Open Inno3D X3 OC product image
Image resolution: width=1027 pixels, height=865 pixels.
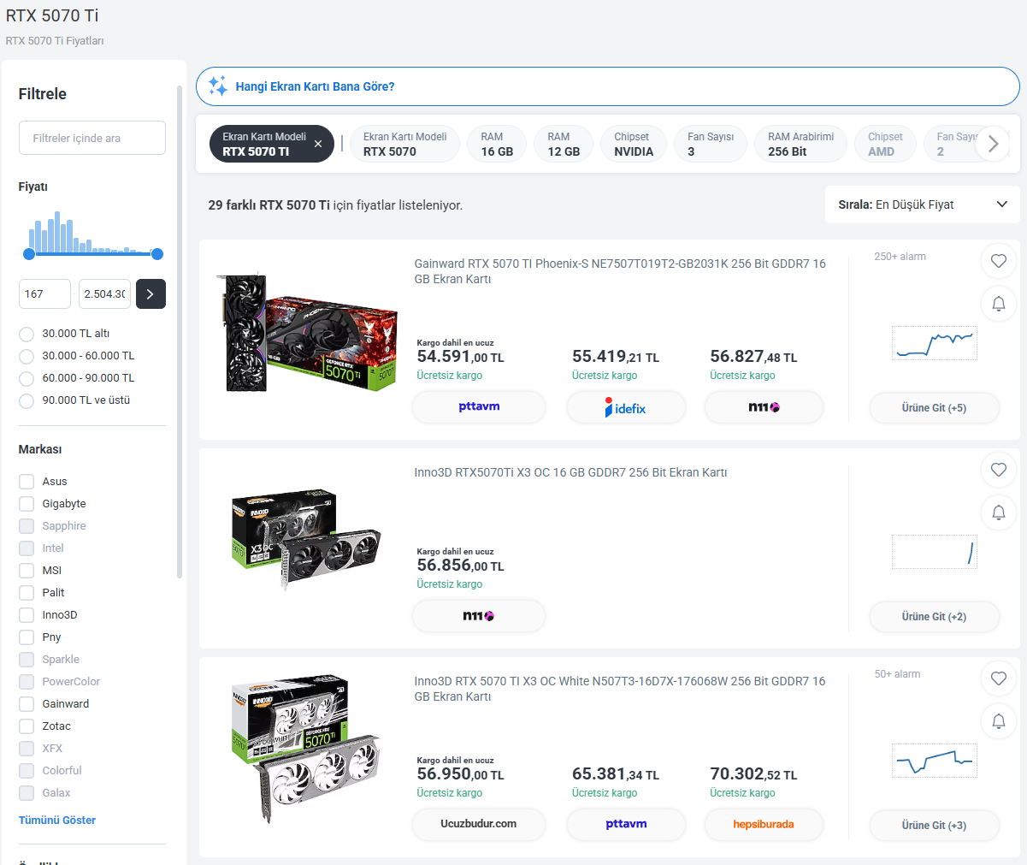click(307, 539)
